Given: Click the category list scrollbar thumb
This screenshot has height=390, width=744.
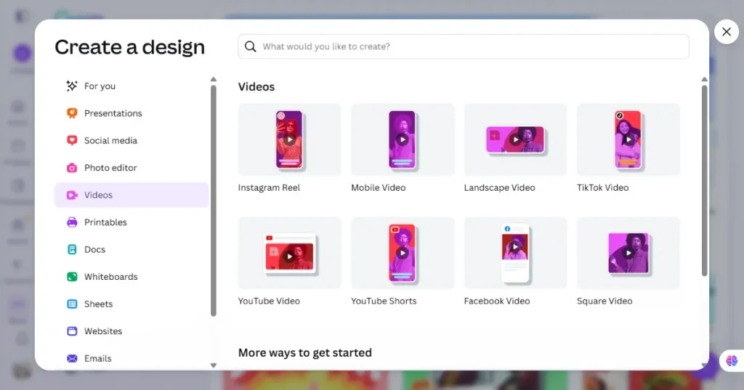Looking at the screenshot, I should (214, 201).
